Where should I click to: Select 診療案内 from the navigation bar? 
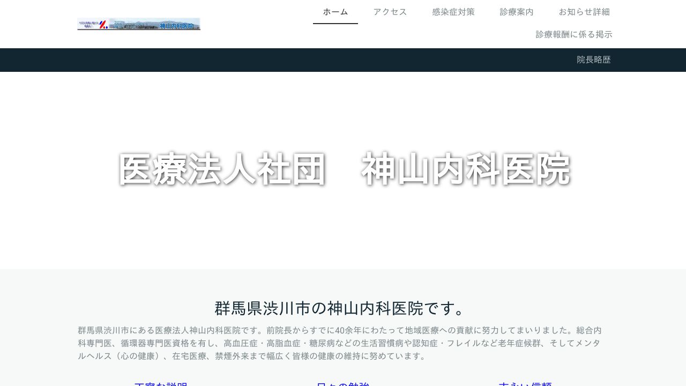tap(516, 12)
